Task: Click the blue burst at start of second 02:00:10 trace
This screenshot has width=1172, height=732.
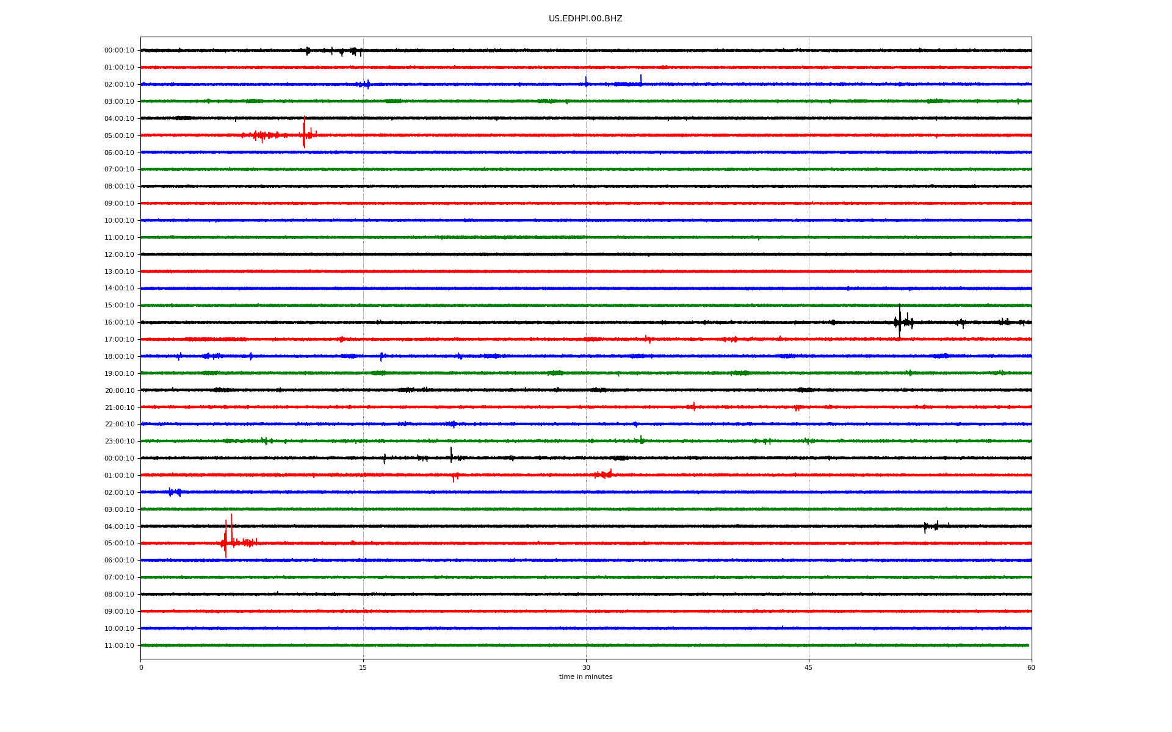Action: click(x=173, y=492)
